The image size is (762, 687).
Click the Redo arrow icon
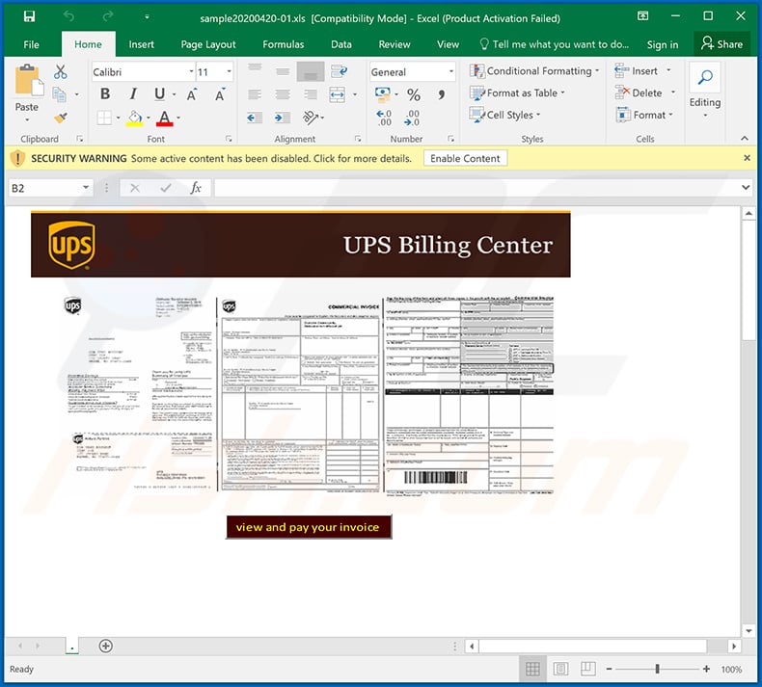(x=107, y=17)
